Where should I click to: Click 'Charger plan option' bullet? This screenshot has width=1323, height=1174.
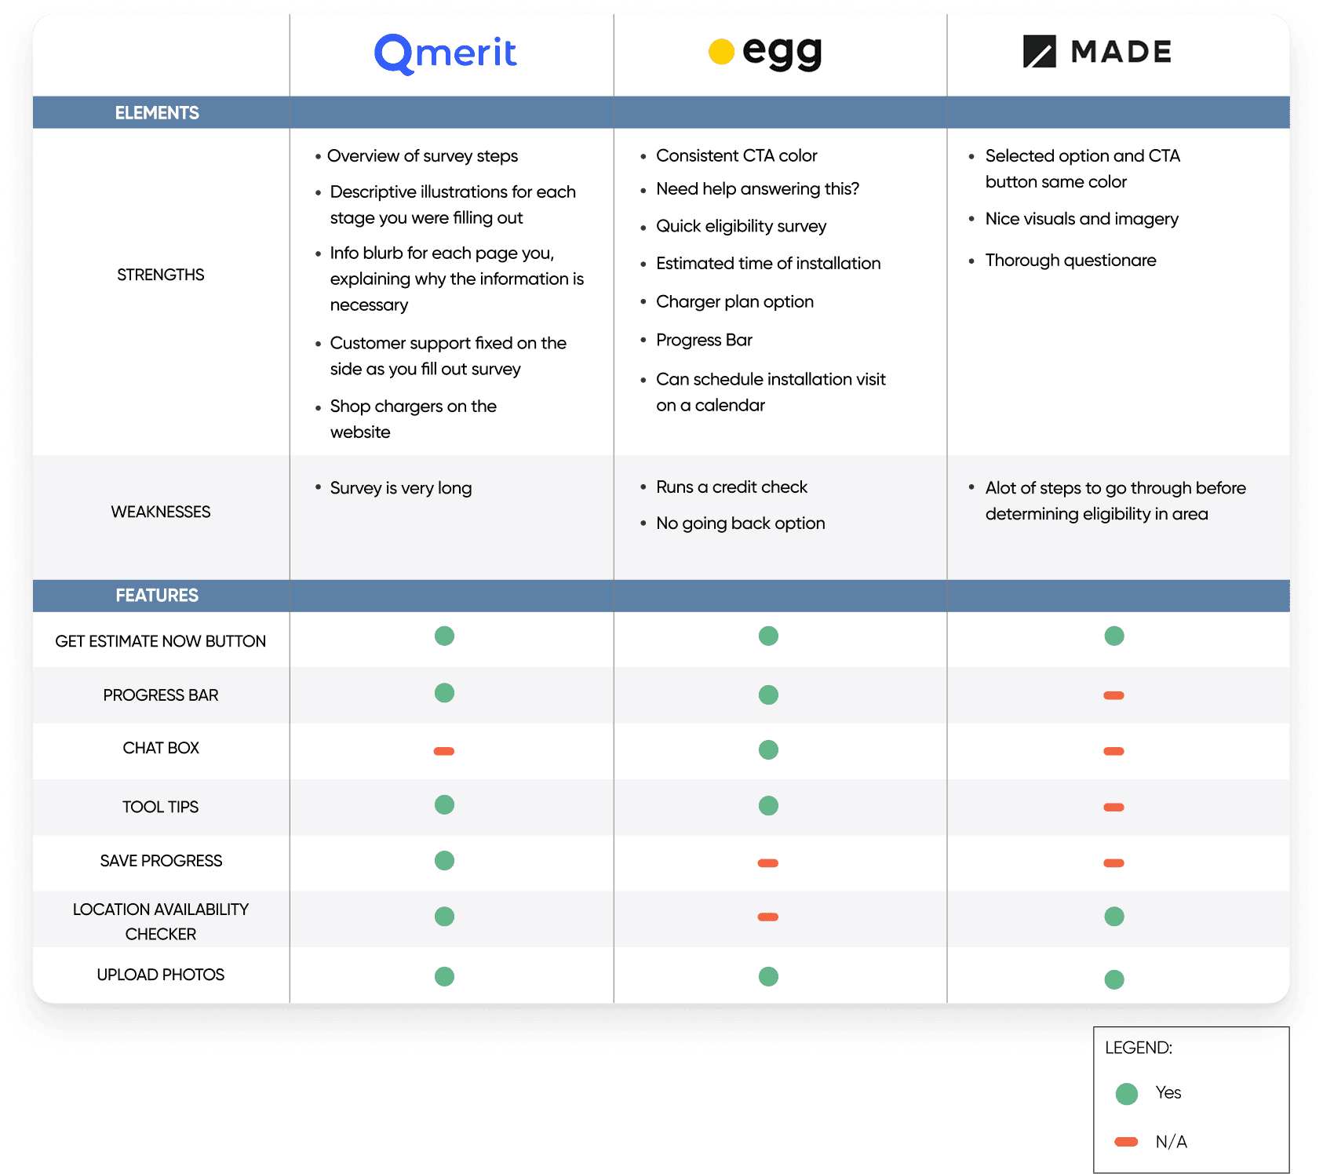[734, 302]
